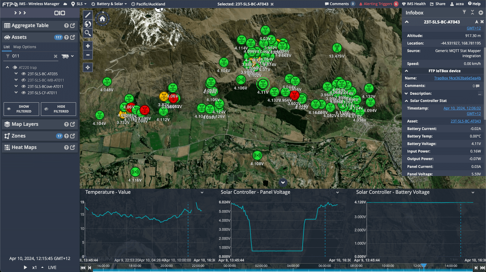Show hidden asset 23T-SLS-BC-MB-AT011
486x272 pixels.
23,80
